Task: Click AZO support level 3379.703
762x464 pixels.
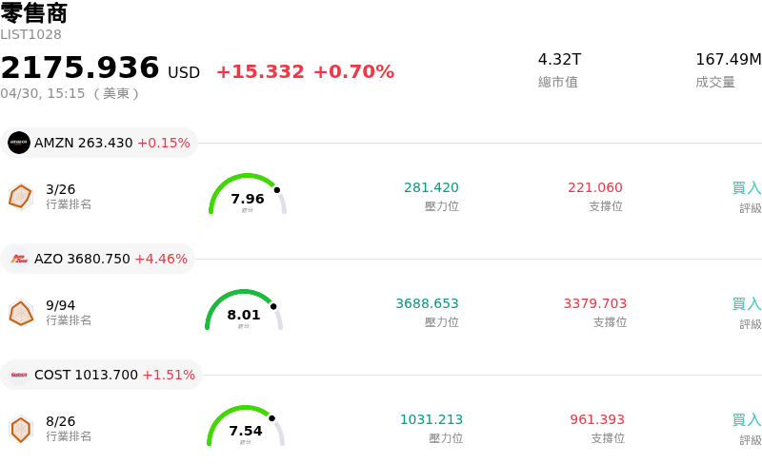Action: (x=594, y=303)
